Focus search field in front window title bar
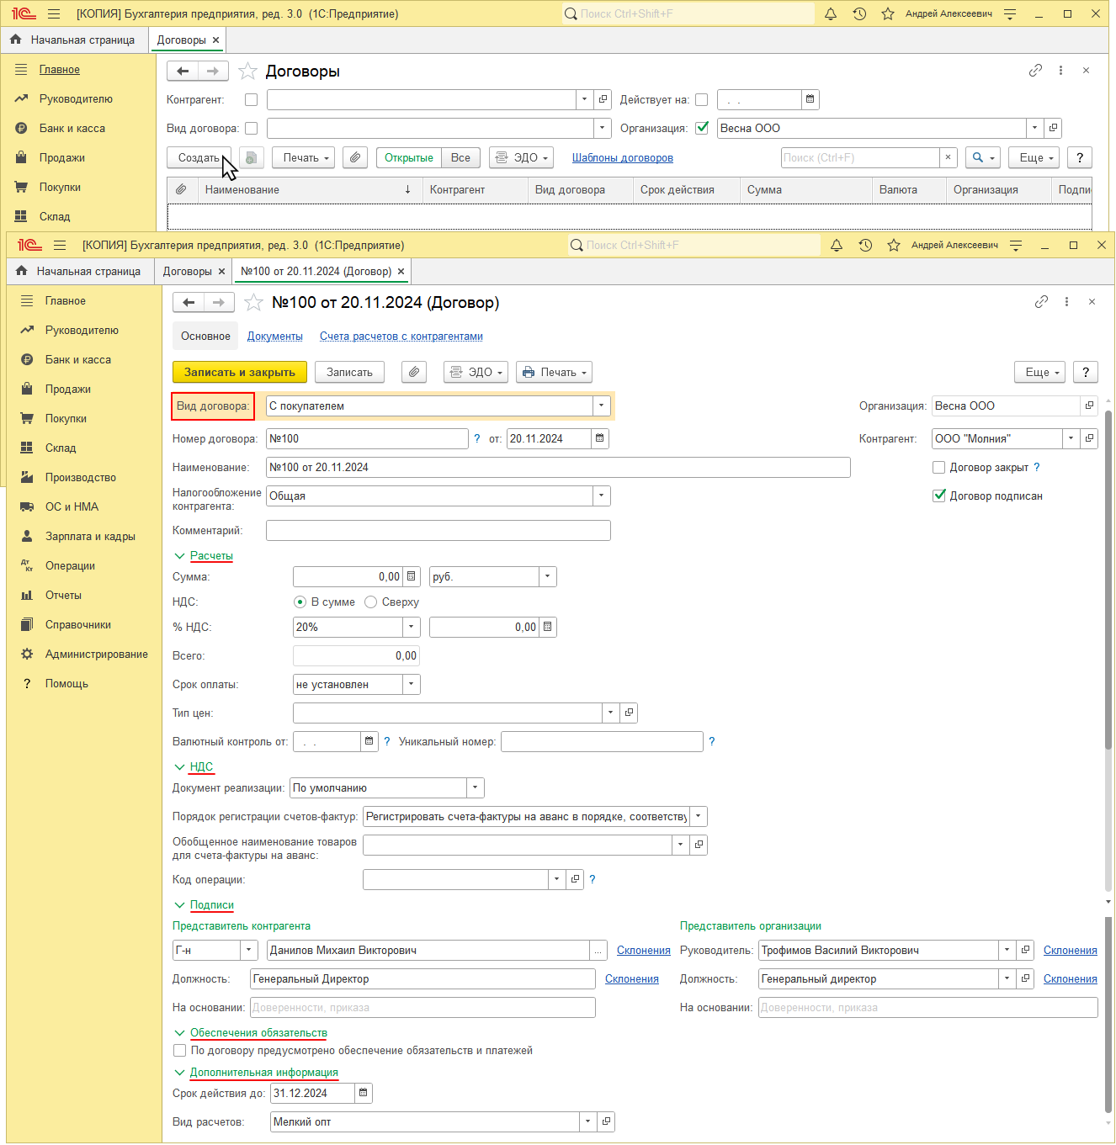The width and height of the screenshot is (1116, 1145). tap(694, 245)
